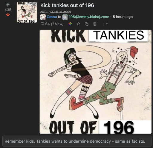
Task: Collapse the post thumbnail preview
Action: point(27,12)
